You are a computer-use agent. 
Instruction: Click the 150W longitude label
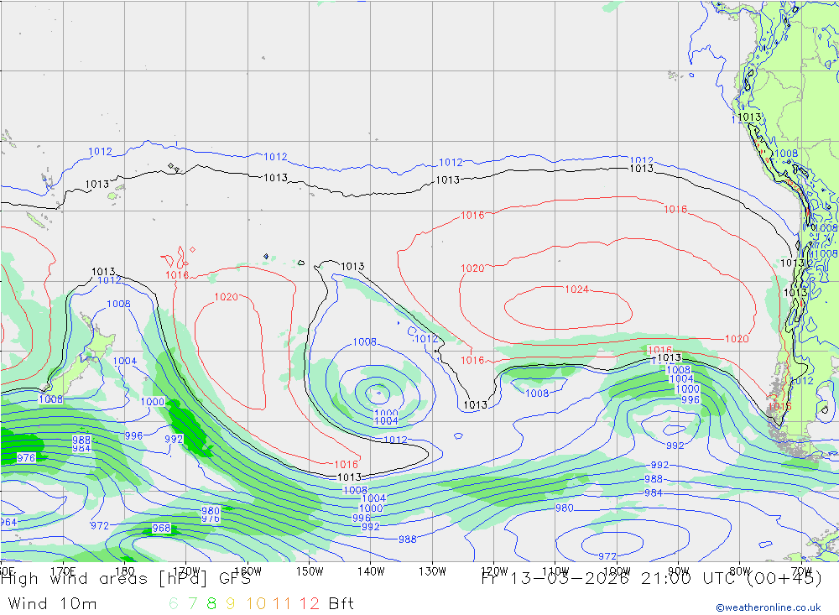coord(310,571)
